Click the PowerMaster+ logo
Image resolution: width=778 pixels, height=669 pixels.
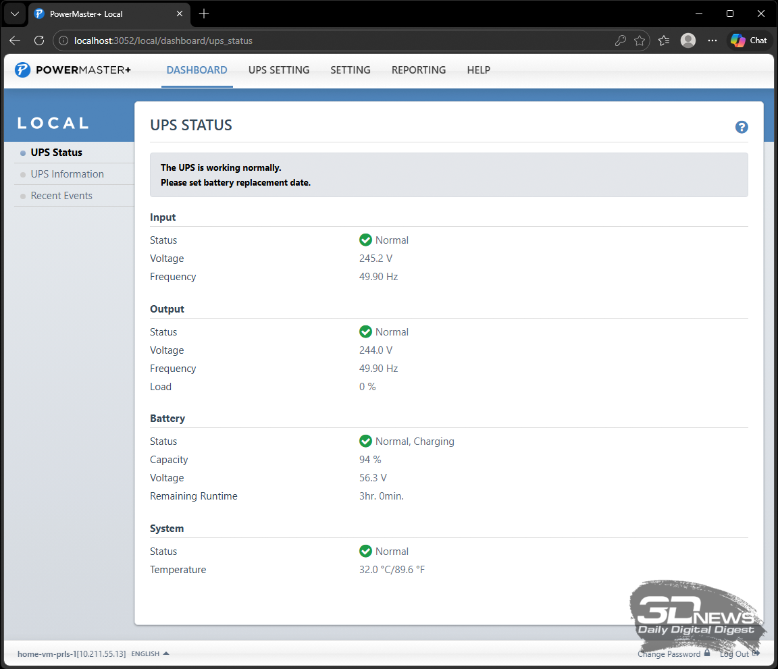pyautogui.click(x=73, y=70)
